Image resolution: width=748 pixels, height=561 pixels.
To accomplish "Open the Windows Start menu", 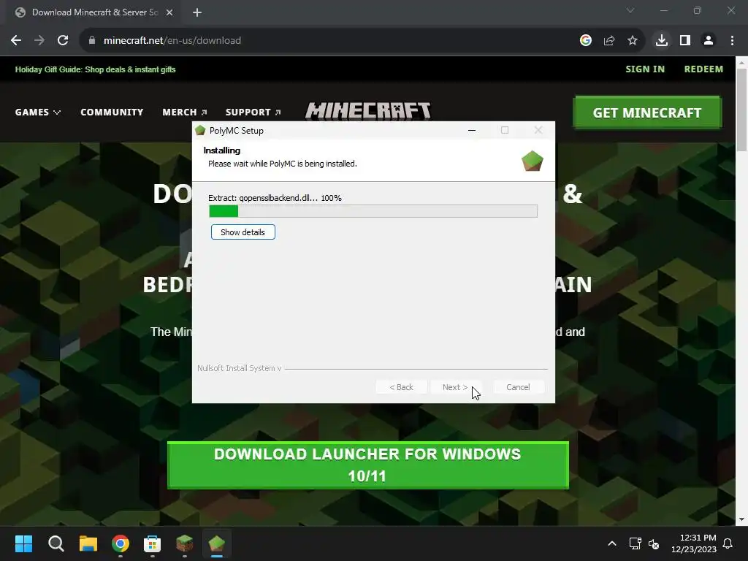I will click(x=23, y=543).
